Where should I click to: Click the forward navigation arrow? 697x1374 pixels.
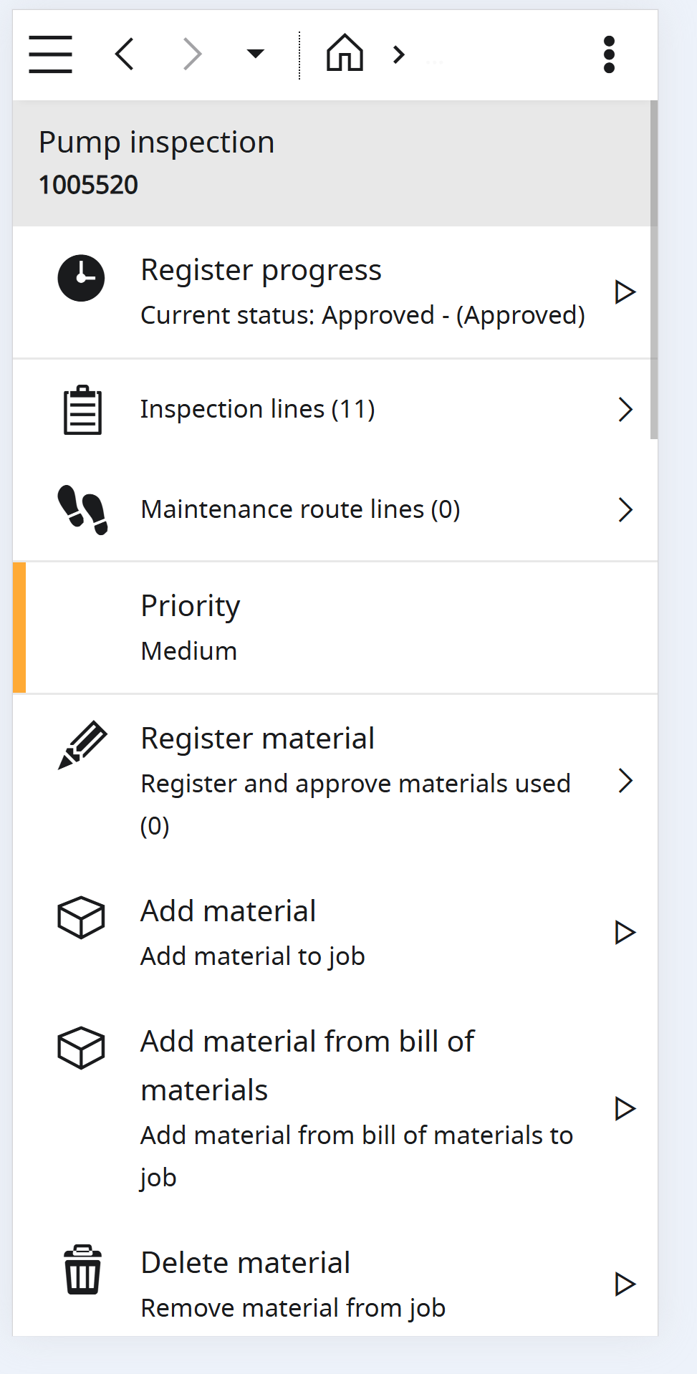click(192, 54)
